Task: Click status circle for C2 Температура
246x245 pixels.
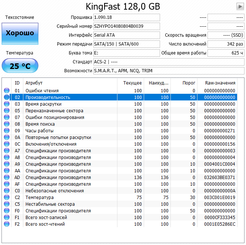Action: [x=7, y=197]
